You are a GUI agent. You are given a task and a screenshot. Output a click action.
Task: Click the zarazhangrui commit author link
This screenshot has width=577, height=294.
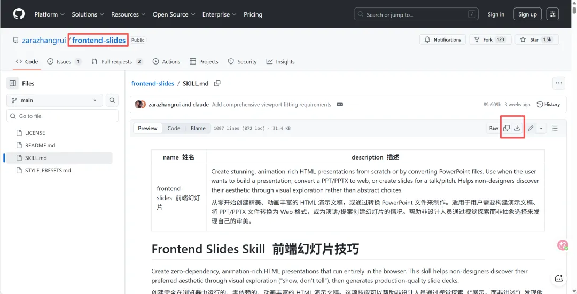click(165, 105)
